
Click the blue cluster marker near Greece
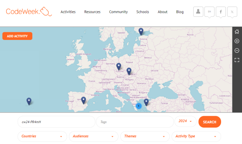(139, 106)
